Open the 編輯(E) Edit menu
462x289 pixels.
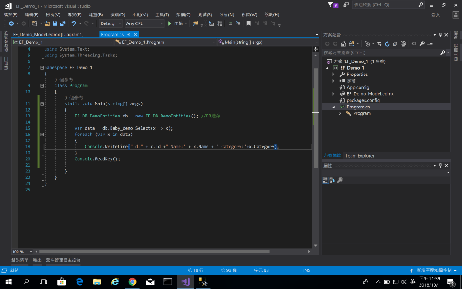pyautogui.click(x=32, y=14)
